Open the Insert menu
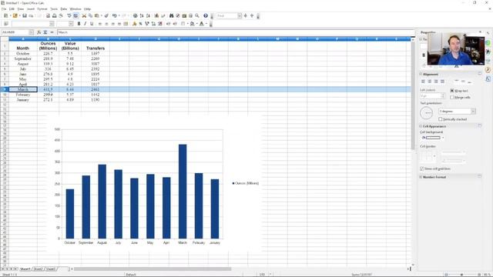The width and height of the screenshot is (493, 277). point(31,9)
